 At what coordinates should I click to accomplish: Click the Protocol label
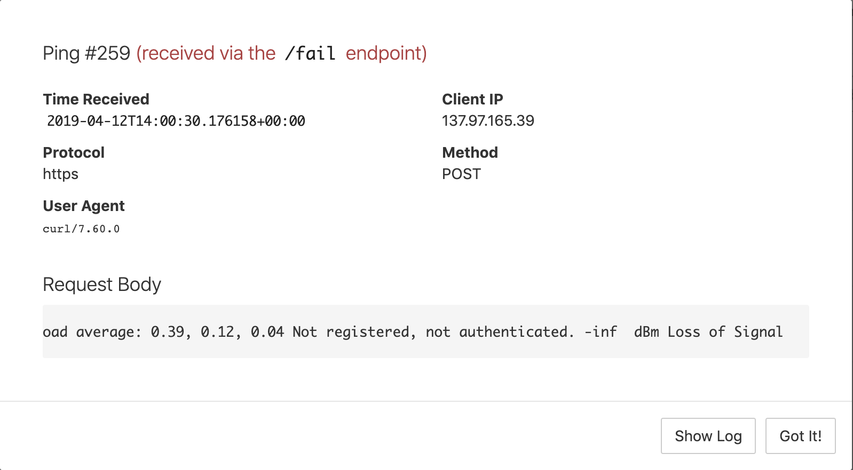74,152
